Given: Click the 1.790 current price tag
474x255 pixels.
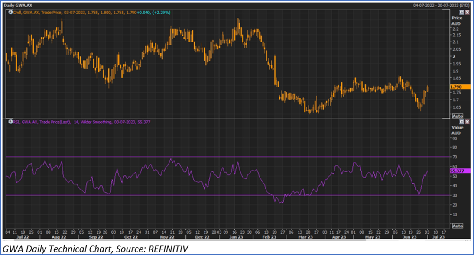Looking at the screenshot, I should 457,87.
